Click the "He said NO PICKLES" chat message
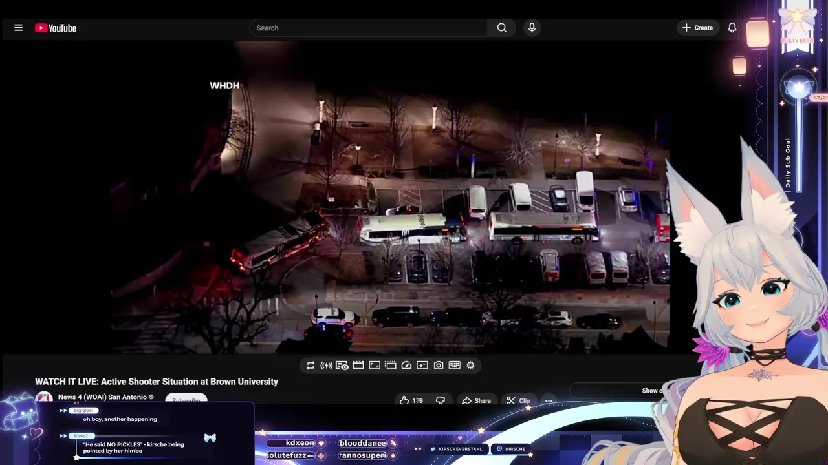This screenshot has width=828, height=465. coord(133,447)
